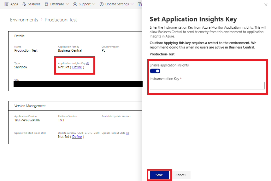The width and height of the screenshot is (271, 181).
Task: Click the Update Settings circular arrow icon
Action: point(102,4)
